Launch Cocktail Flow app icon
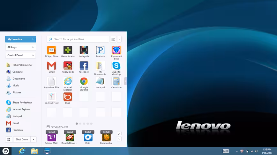The height and width of the screenshot is (155, 277). pos(51,97)
